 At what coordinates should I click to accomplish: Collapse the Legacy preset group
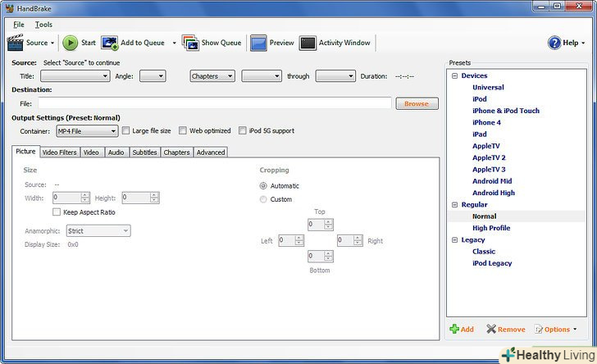point(454,240)
